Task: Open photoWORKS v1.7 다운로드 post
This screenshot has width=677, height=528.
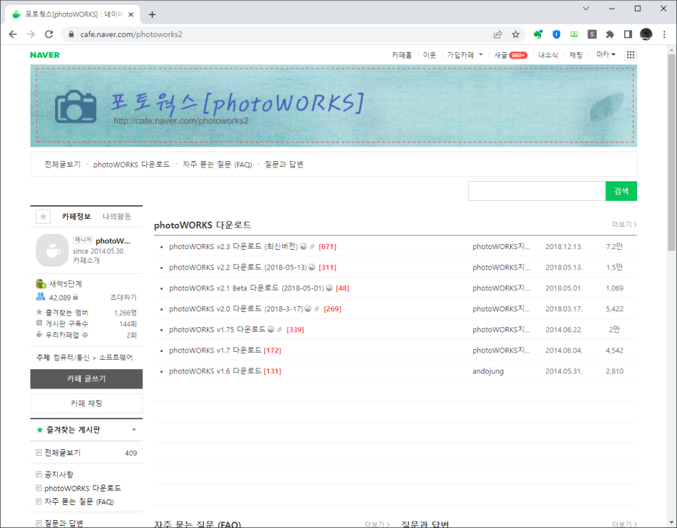Action: (215, 350)
